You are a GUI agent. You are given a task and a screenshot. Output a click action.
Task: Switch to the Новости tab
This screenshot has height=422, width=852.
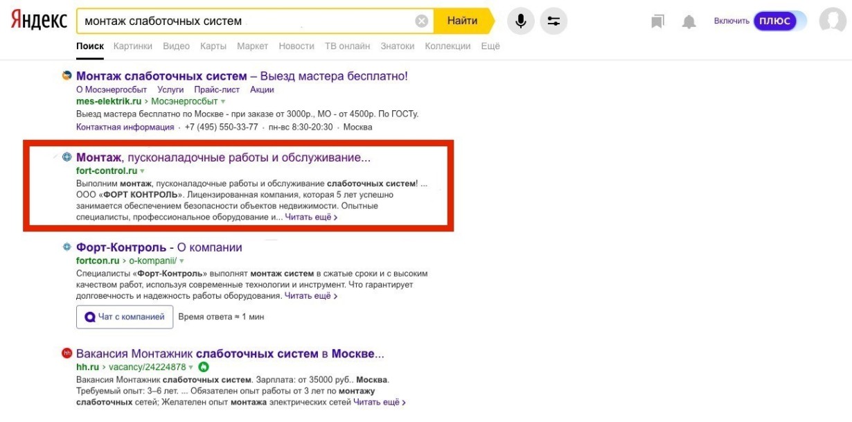click(x=296, y=46)
